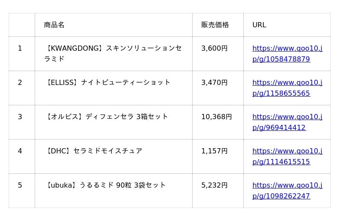
Task: Select the ELLISS ナイトビューティーショット product name cell
Action: tap(108, 82)
